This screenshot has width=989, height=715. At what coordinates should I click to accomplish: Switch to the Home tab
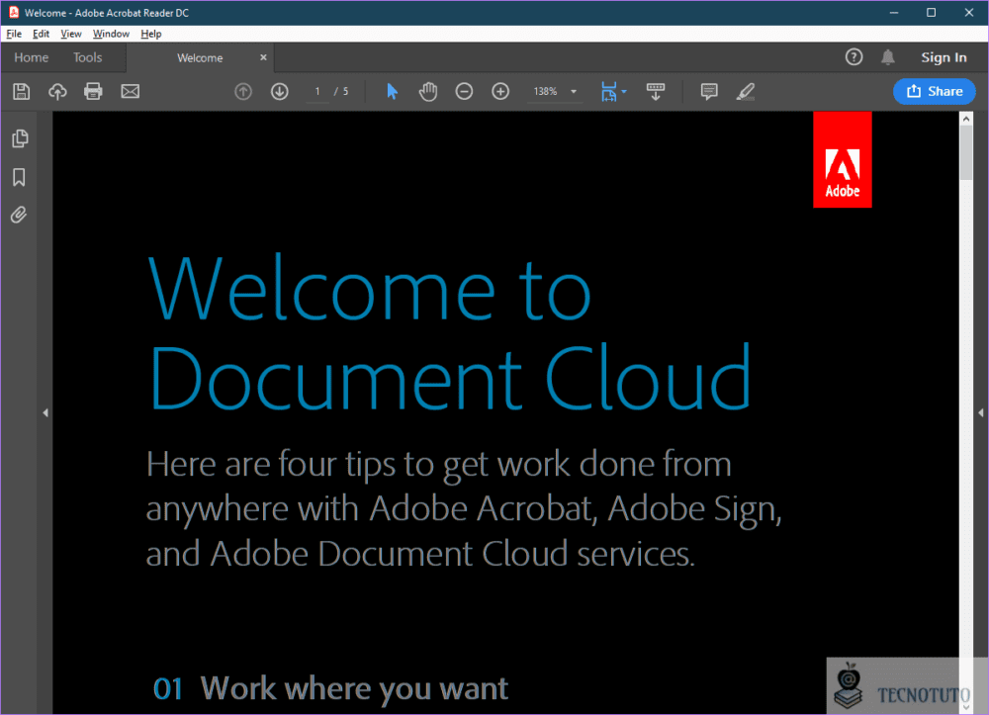tap(32, 57)
